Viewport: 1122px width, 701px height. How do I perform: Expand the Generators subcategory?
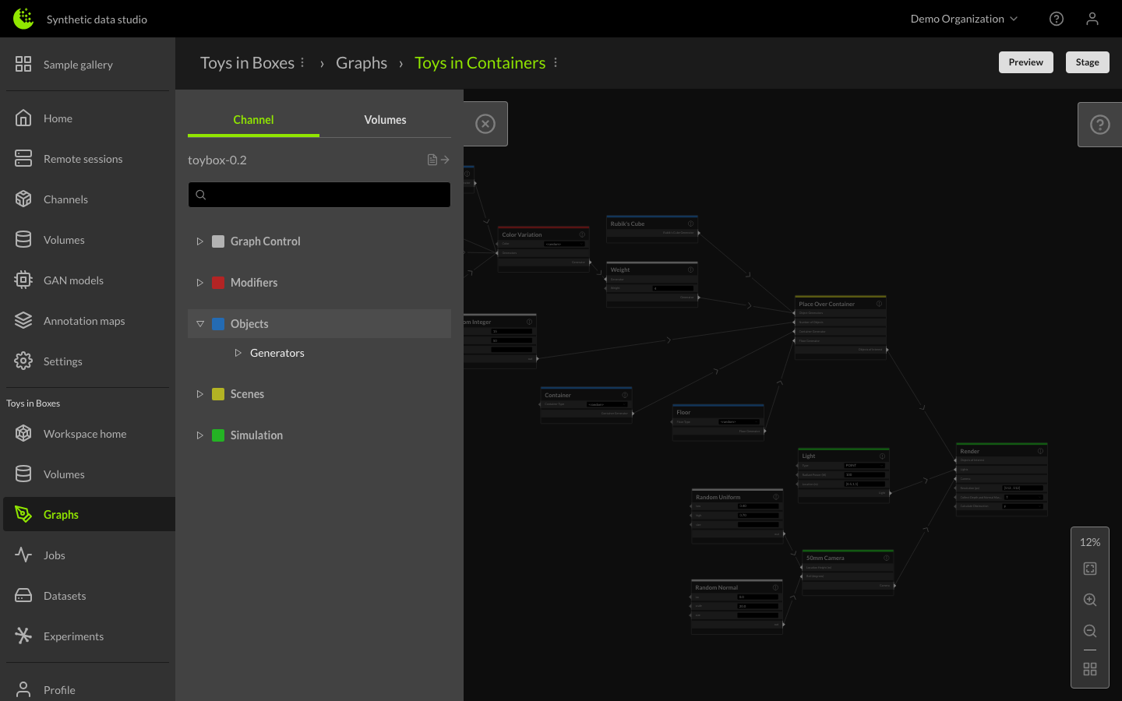(238, 352)
